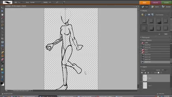The image size is (172, 97).
Task: Show Photo Effects category in Effects panel
Action: 149,15
